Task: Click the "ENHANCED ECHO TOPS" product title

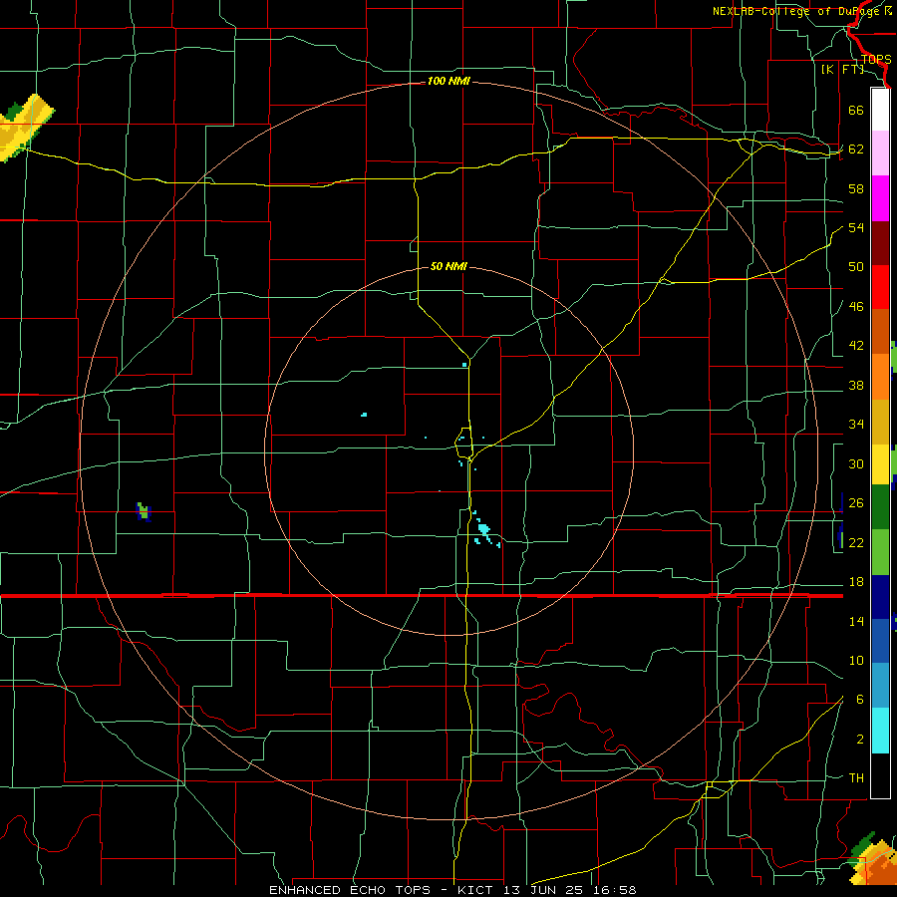Action: 350,890
